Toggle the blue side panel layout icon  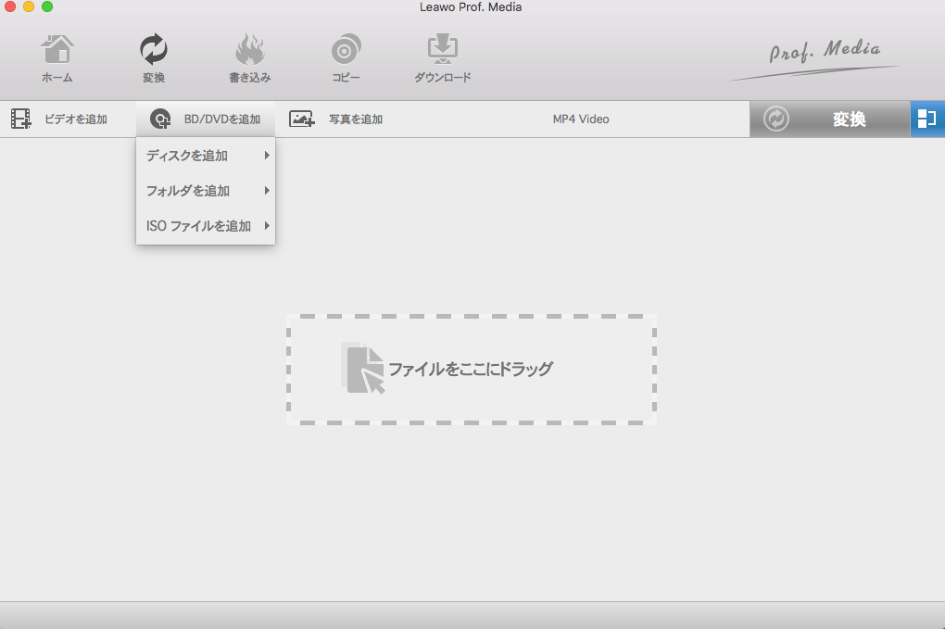click(x=927, y=120)
